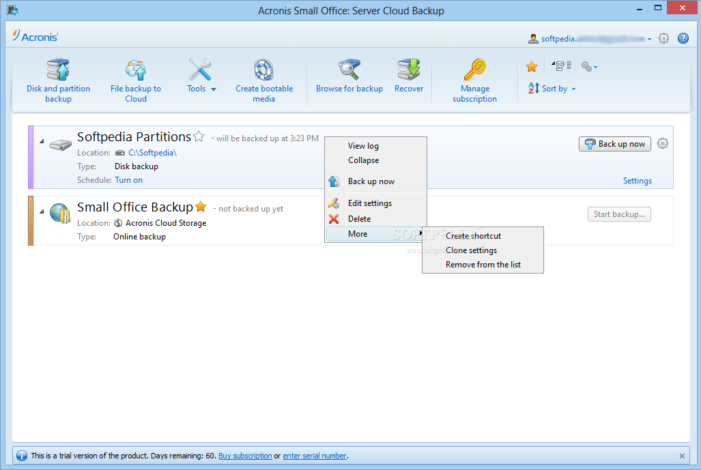This screenshot has height=470, width=701.
Task: Toggle favorite star for Small Office Backup
Action: pos(201,207)
